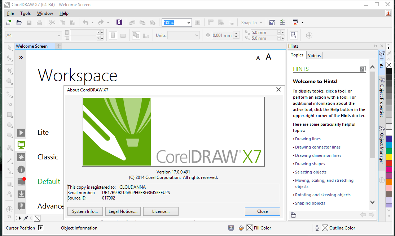Click the New document icon
This screenshot has width=395, height=236.
pos(9,22)
